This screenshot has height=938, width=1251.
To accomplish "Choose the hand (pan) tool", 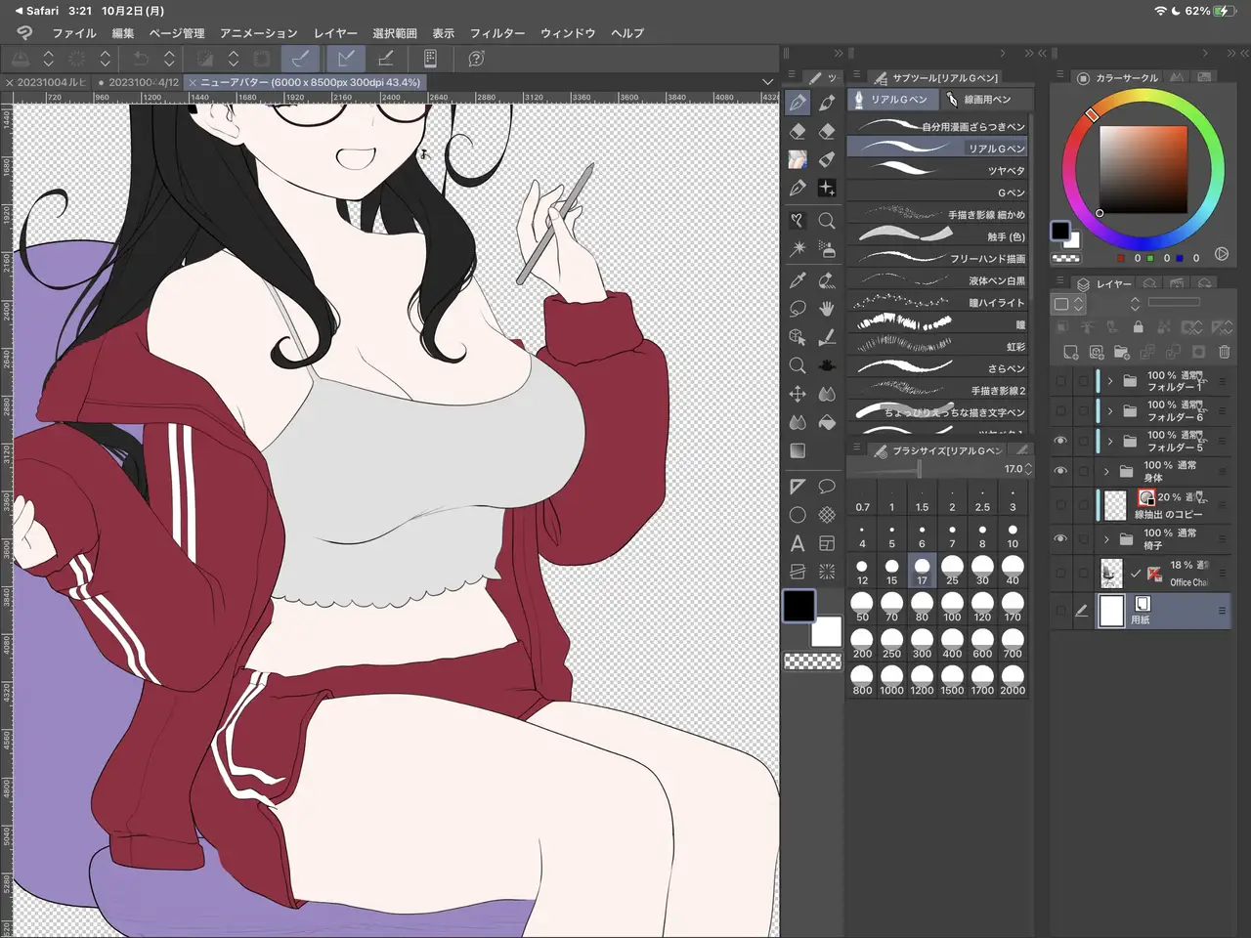I will (827, 309).
